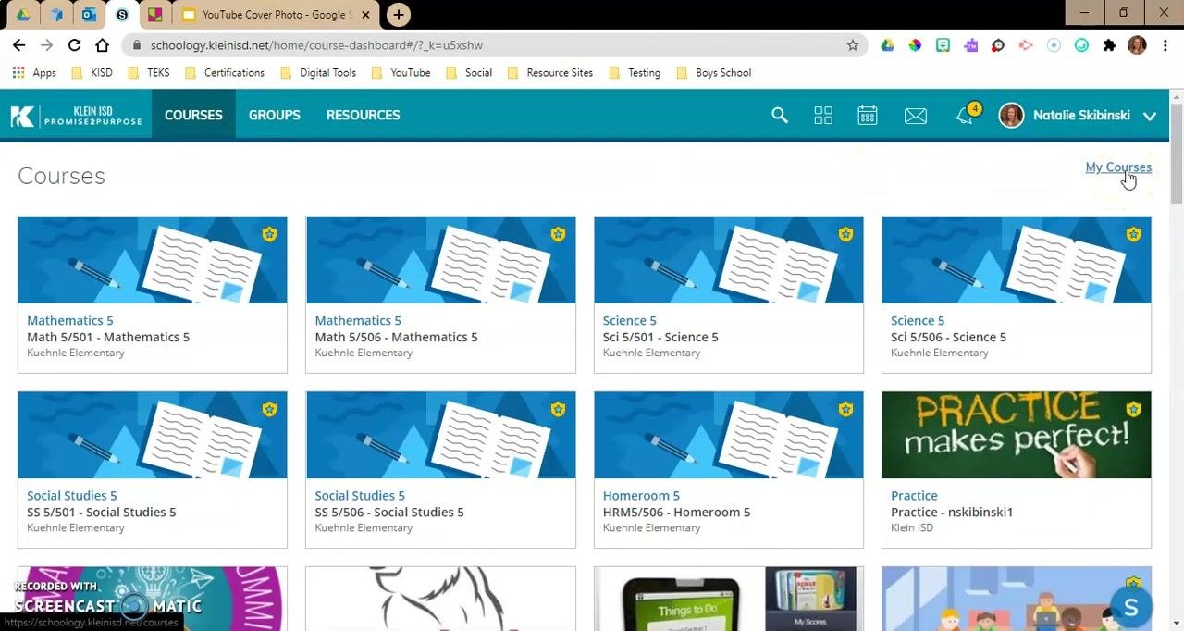Click the purple rw puzzle extension icon
This screenshot has width=1184, height=631.
tap(970, 44)
